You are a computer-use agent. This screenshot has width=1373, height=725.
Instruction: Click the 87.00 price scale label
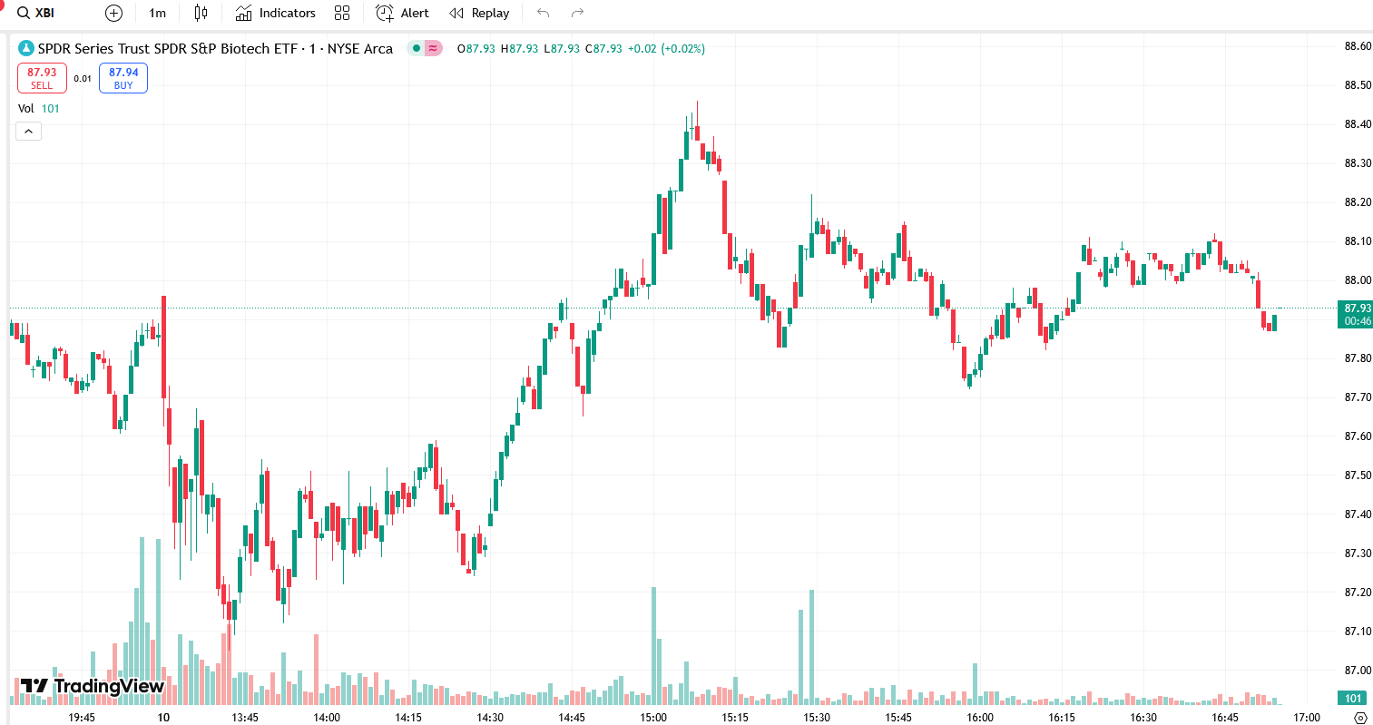click(x=1358, y=671)
